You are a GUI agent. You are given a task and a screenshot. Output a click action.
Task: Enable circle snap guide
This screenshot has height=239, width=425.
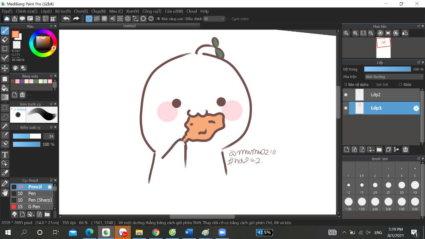pos(128,19)
